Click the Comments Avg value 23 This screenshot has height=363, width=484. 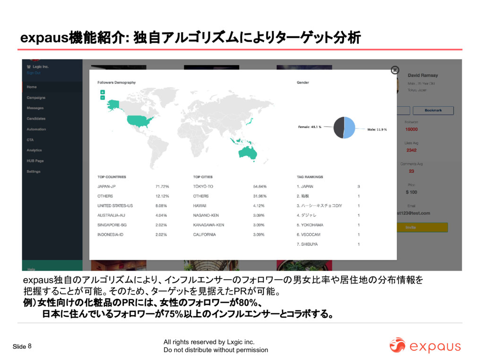[x=412, y=171]
